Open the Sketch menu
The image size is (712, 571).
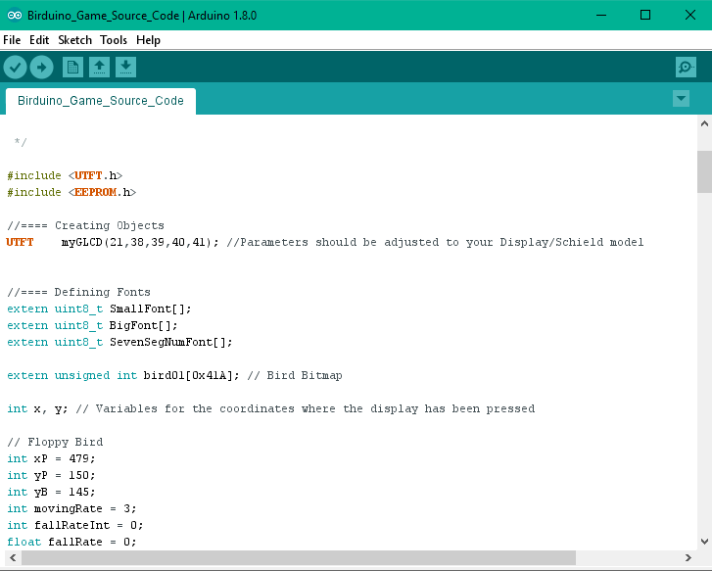pos(74,40)
